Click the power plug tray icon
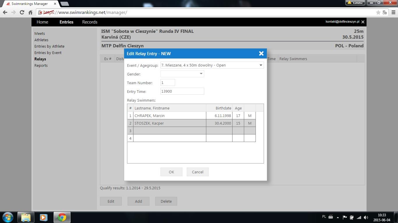Screen dimensions: 398x223 click(352, 217)
